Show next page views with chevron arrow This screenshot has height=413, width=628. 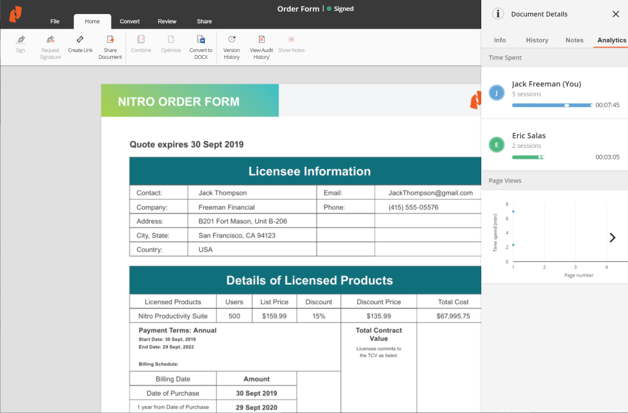[x=612, y=238]
